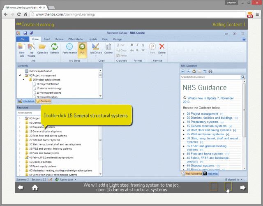This screenshot has height=206, width=263.
Task: Expand 40 Flora and fauna systems
Action: [x=20, y=153]
